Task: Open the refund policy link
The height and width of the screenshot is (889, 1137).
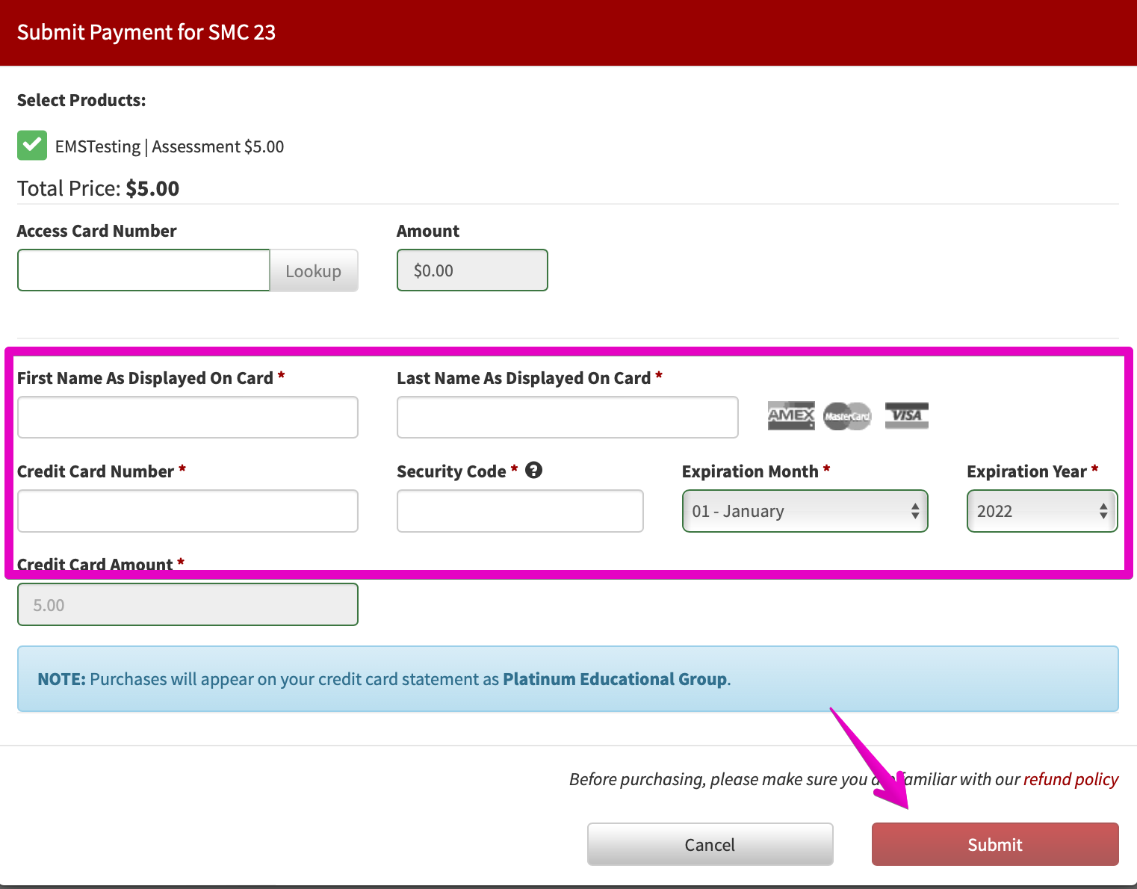Action: pos(1071,779)
